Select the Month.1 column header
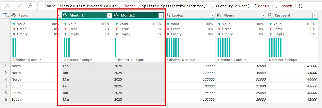This screenshot has height=108, width=322. click(87, 16)
